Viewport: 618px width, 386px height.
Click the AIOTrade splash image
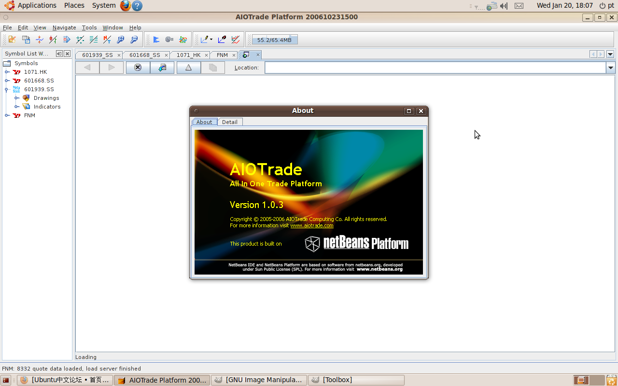pos(309,202)
